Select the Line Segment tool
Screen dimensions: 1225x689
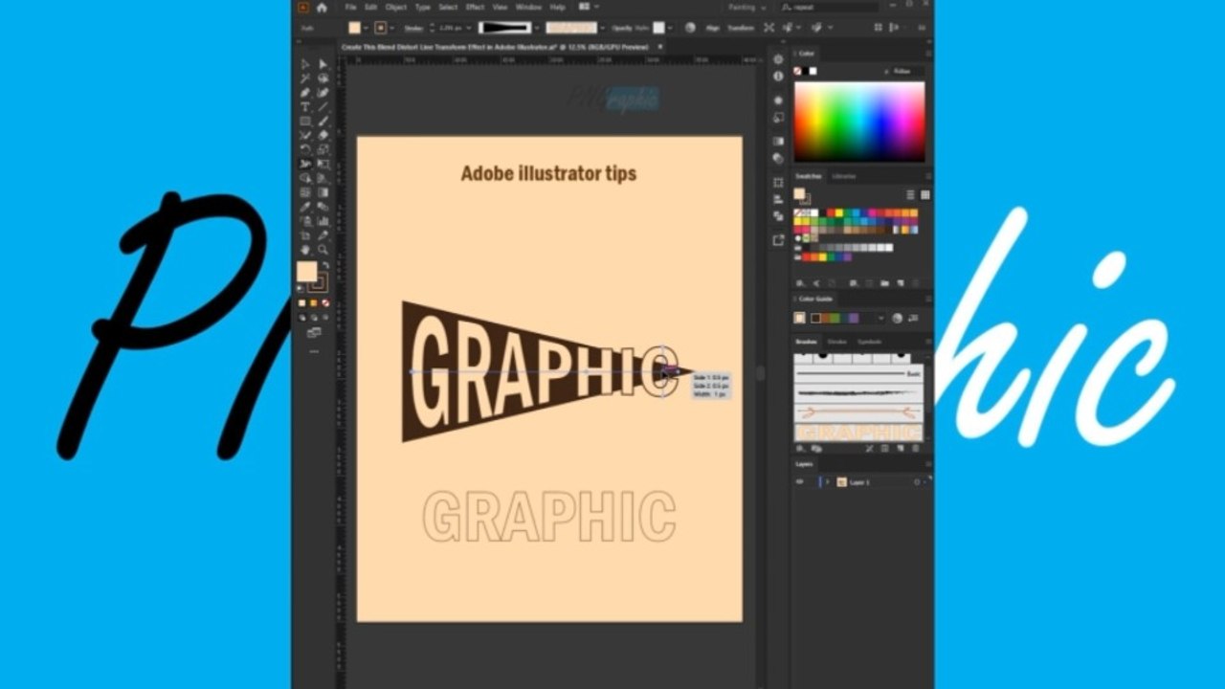323,107
